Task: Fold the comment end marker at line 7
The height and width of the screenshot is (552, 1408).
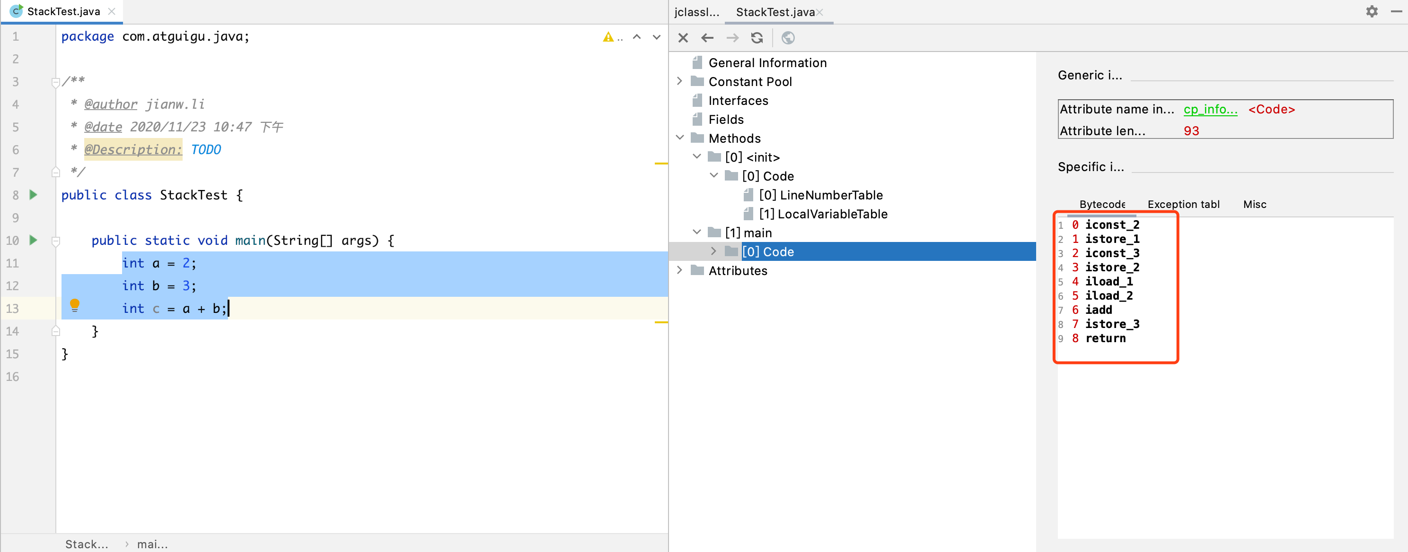Action: pyautogui.click(x=56, y=172)
